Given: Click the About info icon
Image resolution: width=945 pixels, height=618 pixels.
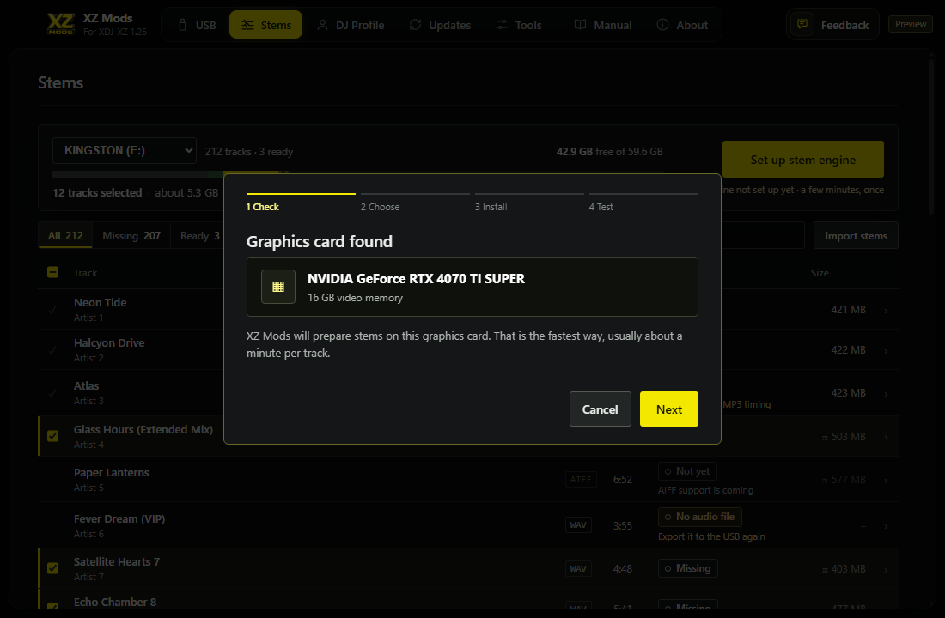Looking at the screenshot, I should click(x=663, y=25).
